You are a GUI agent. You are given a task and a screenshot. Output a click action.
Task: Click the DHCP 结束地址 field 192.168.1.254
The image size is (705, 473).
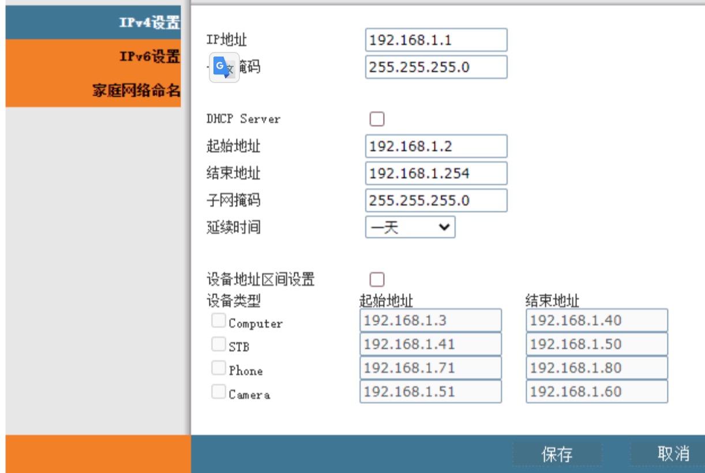pyautogui.click(x=436, y=173)
